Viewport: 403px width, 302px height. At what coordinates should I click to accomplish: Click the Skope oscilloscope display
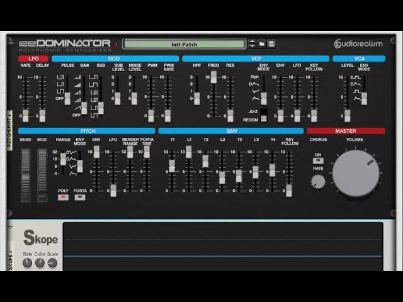[x=223, y=247]
